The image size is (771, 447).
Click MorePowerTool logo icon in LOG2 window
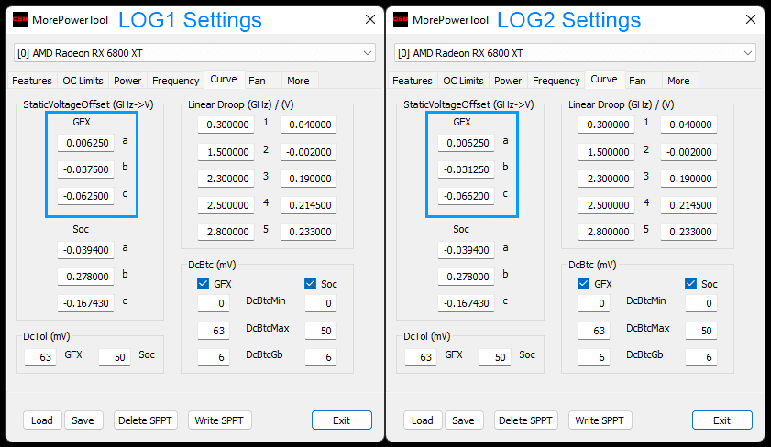401,19
